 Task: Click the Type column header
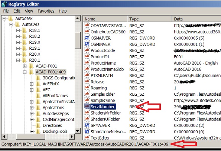click(x=150, y=19)
